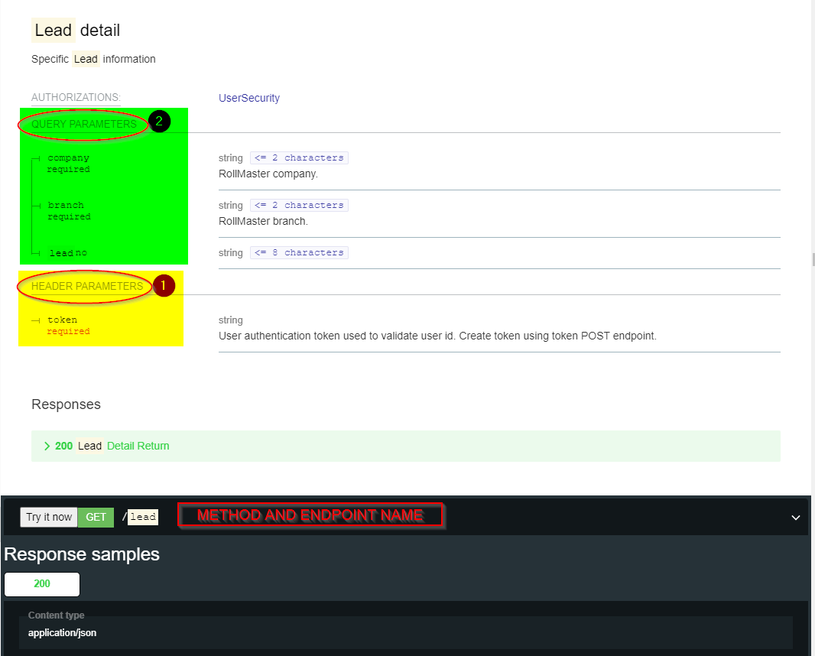
Task: Click the 'RollMaster branch.' description
Action: pos(263,221)
